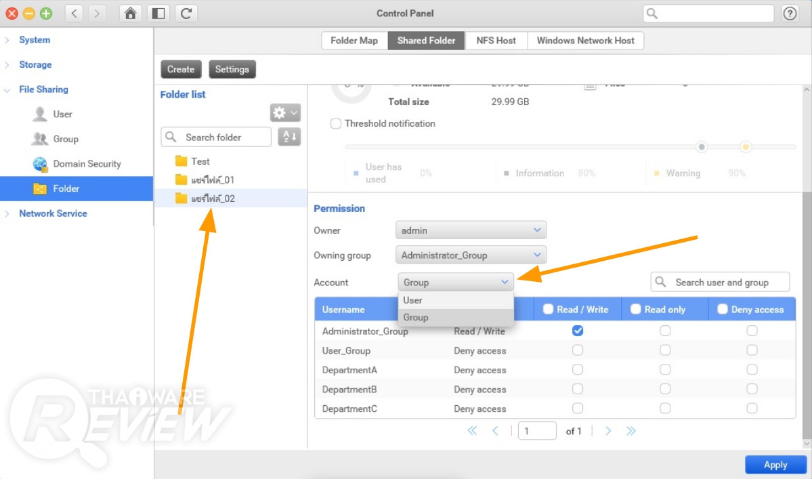Check Deny access for Administrator_Group
This screenshot has height=479, width=812.
point(752,331)
